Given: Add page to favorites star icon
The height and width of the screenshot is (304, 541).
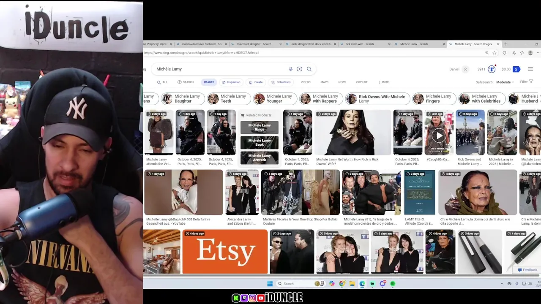Looking at the screenshot, I should (x=495, y=53).
